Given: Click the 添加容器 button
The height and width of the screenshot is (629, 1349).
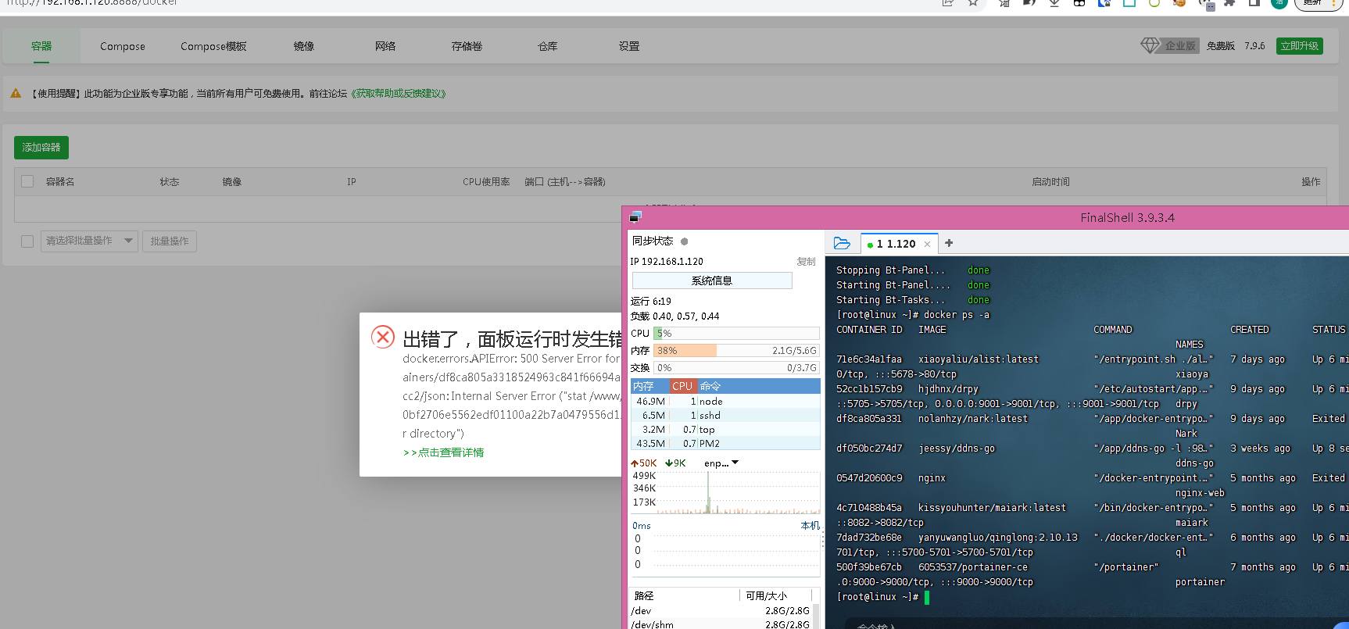Looking at the screenshot, I should [x=41, y=147].
